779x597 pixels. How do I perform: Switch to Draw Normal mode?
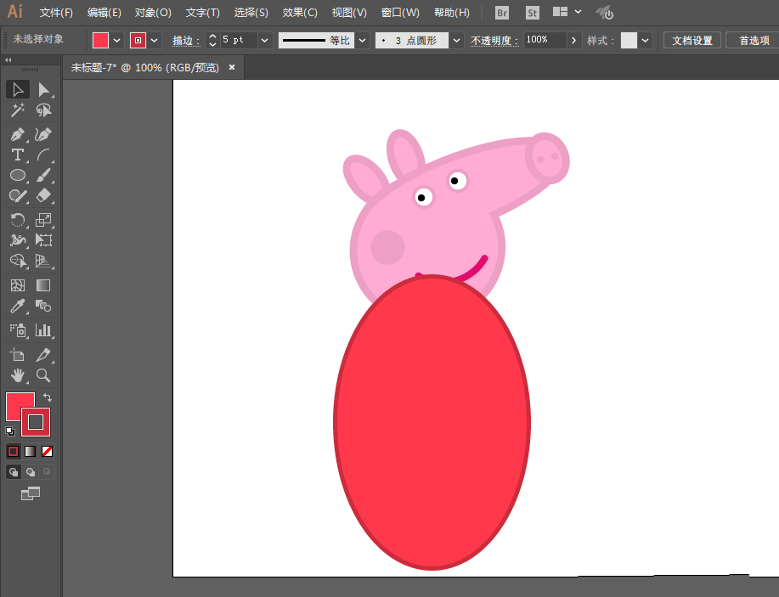14,472
